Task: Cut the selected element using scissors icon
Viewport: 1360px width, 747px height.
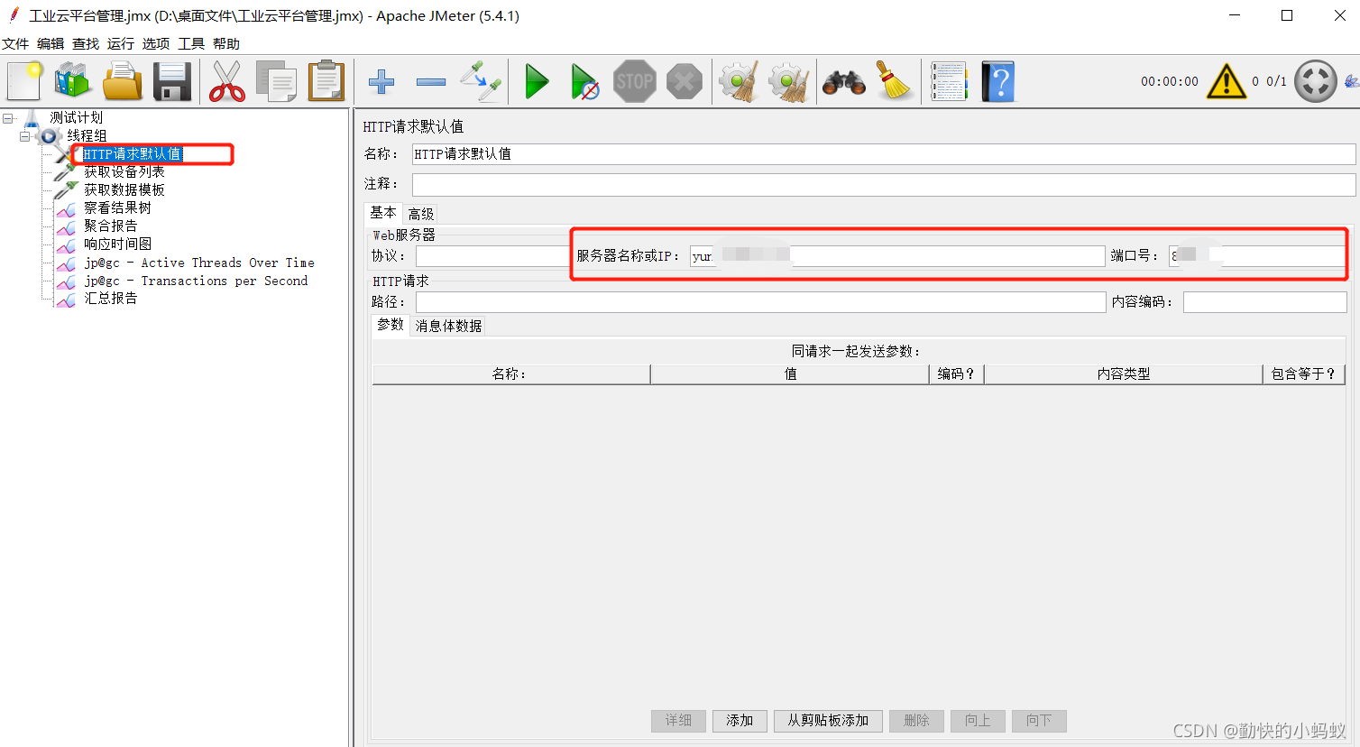Action: [x=225, y=81]
